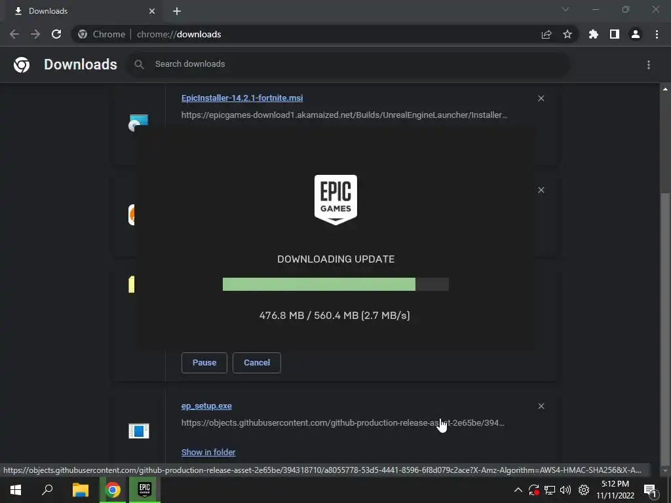Screen dimensions: 671x503
Task: Click the sync update tray icon
Action: [x=533, y=490]
